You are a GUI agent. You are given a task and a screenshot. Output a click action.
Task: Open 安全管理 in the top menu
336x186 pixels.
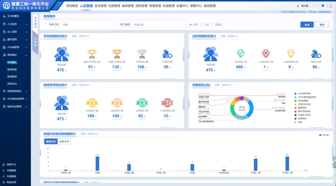tap(100, 6)
